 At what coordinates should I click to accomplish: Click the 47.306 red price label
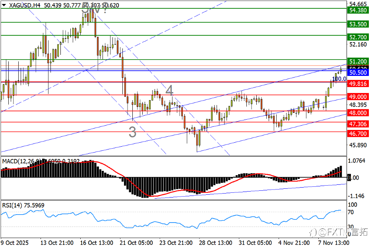point(358,124)
